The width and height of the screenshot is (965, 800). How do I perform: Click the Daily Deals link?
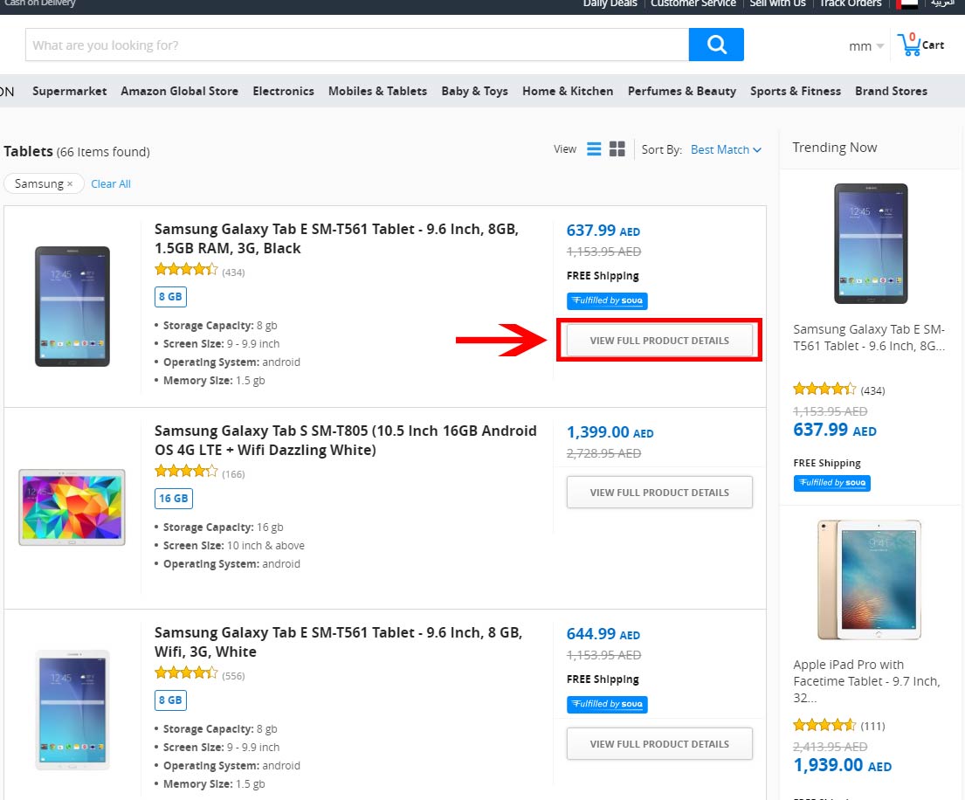pyautogui.click(x=610, y=3)
